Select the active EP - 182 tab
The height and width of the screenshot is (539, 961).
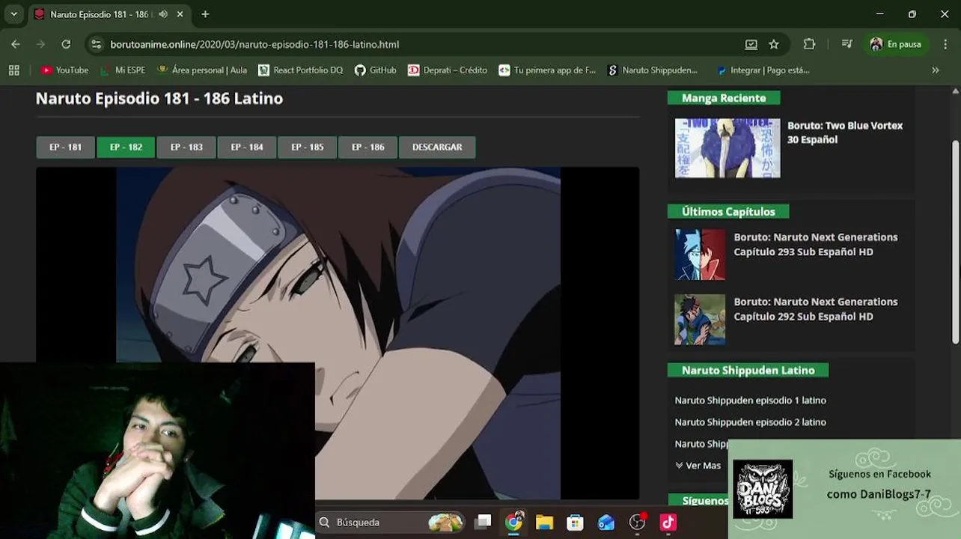(x=126, y=147)
